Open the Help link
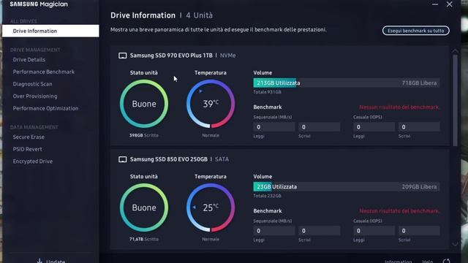 (x=427, y=262)
